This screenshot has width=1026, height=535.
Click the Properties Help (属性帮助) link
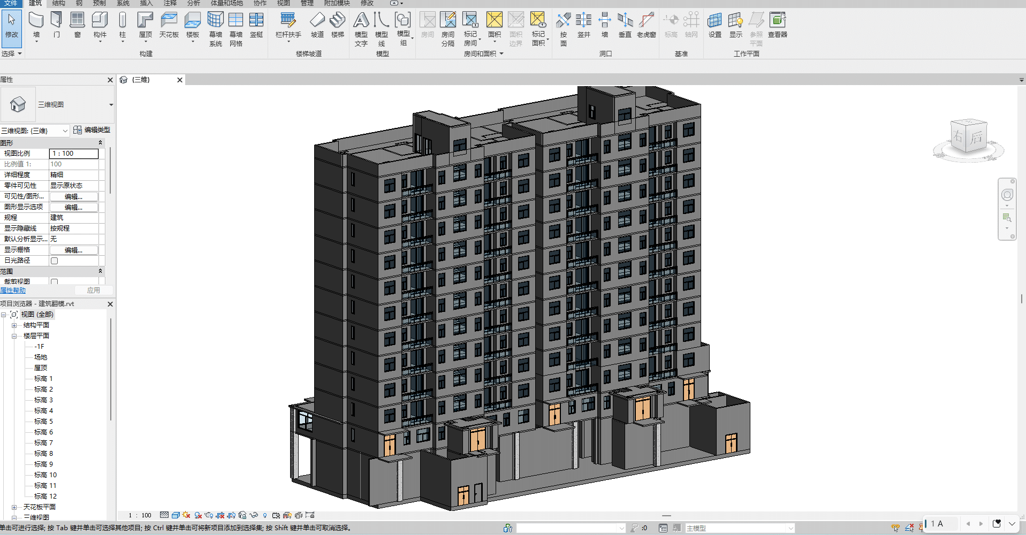[13, 291]
